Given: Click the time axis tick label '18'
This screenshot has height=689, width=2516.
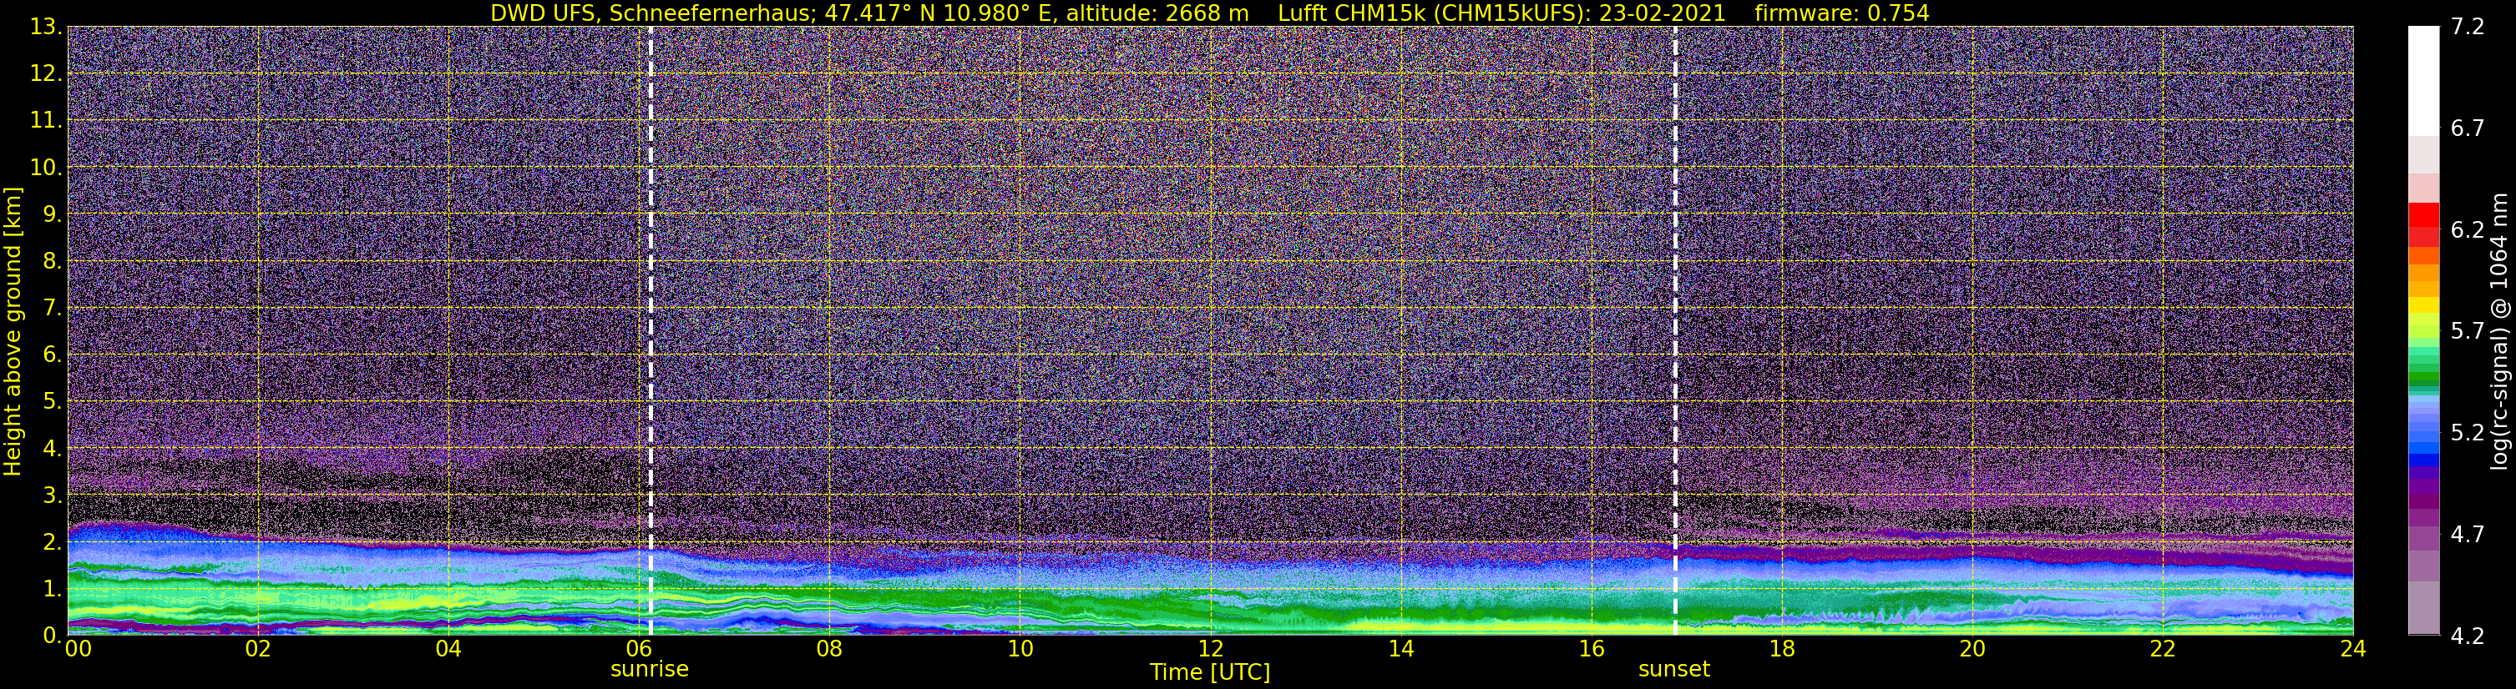Looking at the screenshot, I should [1781, 649].
